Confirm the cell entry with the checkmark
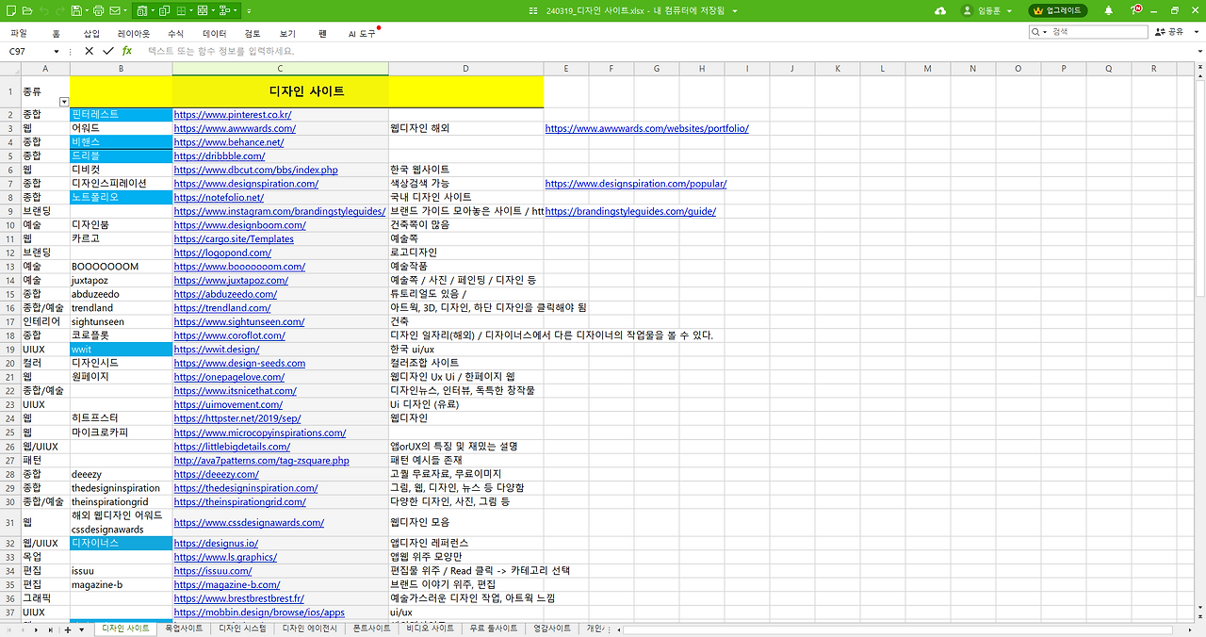Viewport: 1206px width, 637px height. (x=108, y=51)
